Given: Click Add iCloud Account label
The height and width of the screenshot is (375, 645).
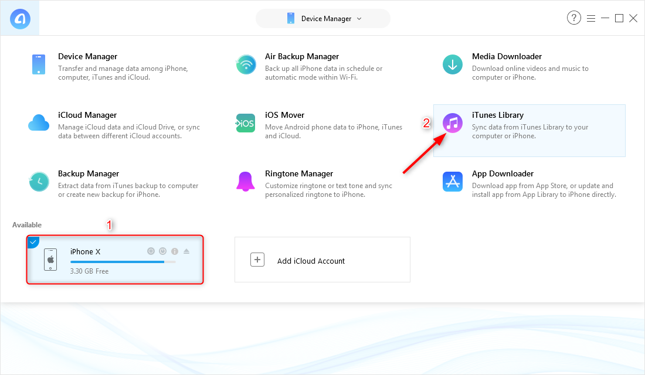Looking at the screenshot, I should point(311,261).
